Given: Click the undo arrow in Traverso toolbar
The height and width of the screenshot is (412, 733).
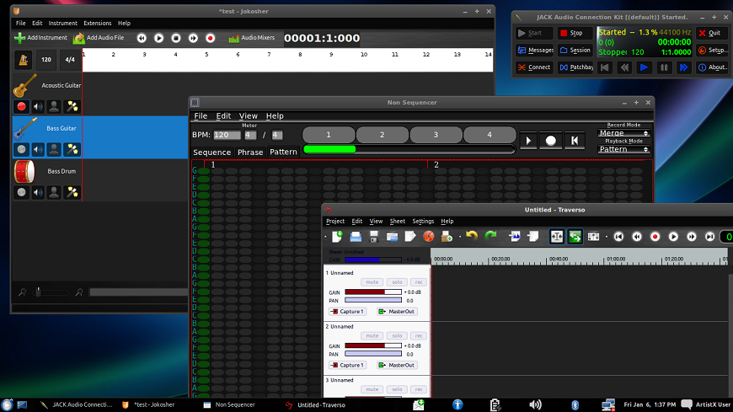Looking at the screenshot, I should coord(471,237).
